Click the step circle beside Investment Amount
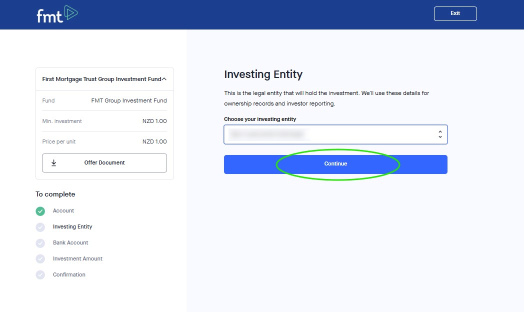 point(40,259)
